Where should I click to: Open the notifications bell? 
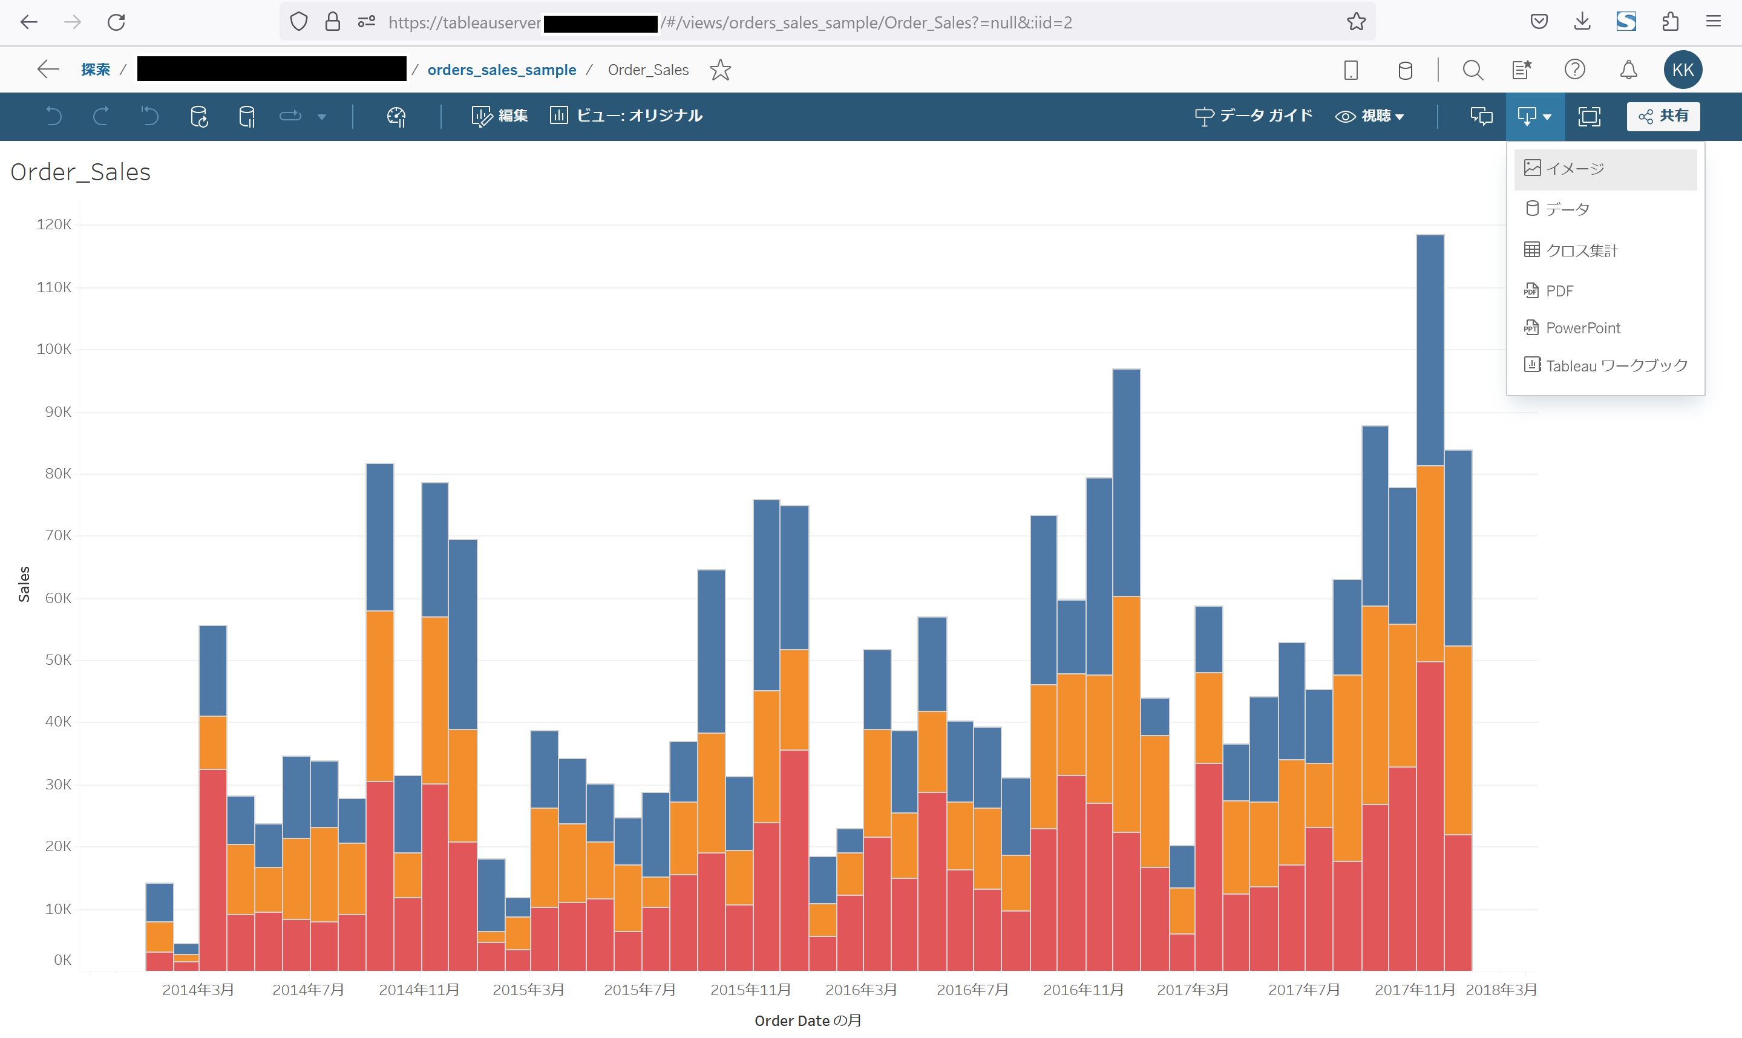(x=1628, y=69)
